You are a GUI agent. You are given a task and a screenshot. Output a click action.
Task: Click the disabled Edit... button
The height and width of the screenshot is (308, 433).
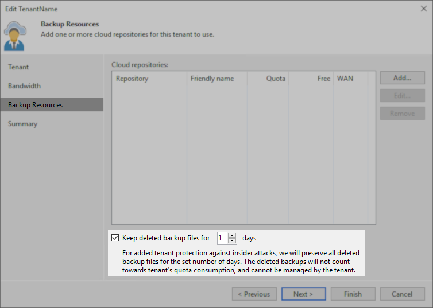pyautogui.click(x=403, y=96)
